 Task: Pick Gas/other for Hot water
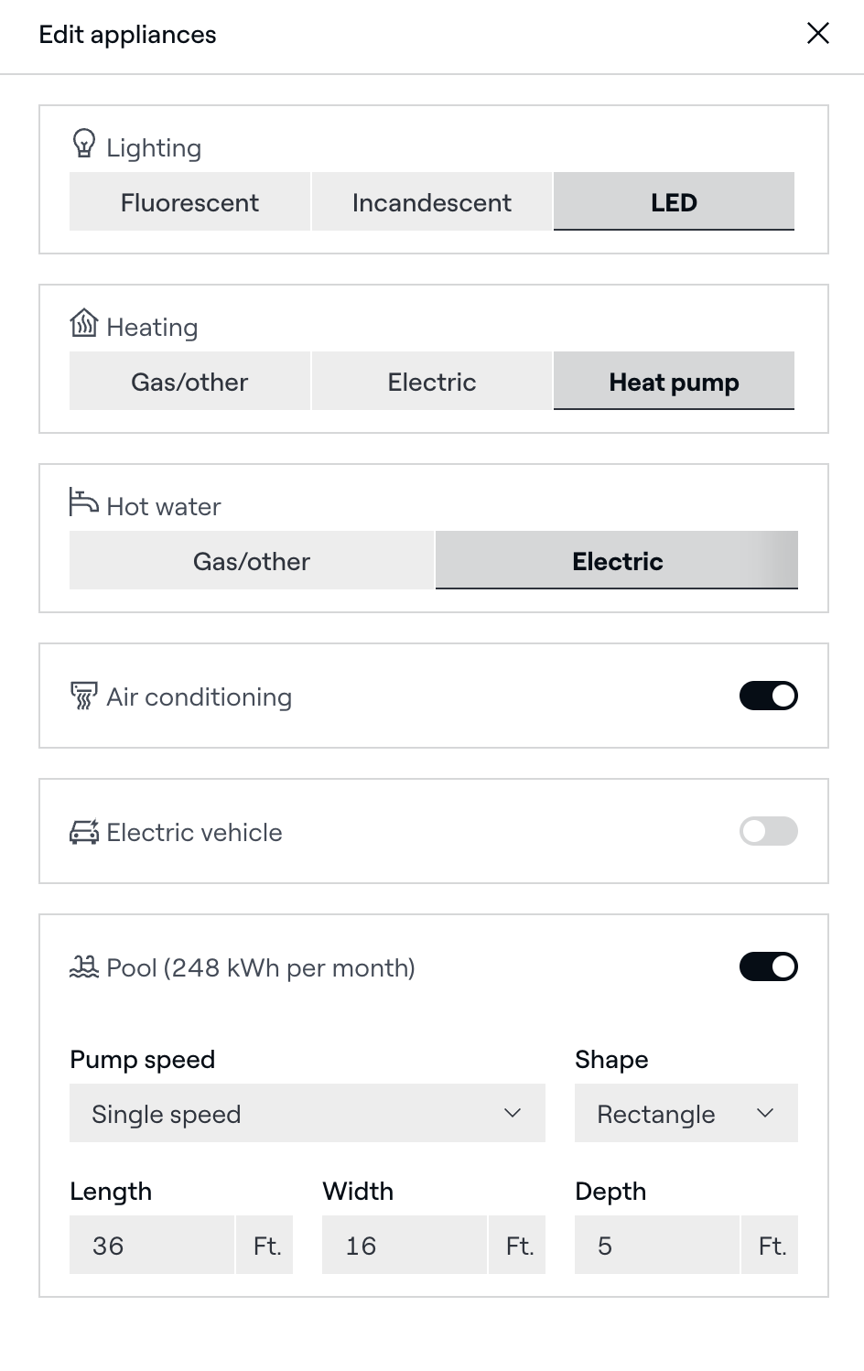pos(251,561)
